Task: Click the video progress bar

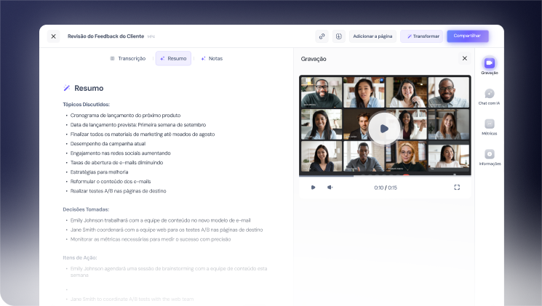Action: coord(385,175)
